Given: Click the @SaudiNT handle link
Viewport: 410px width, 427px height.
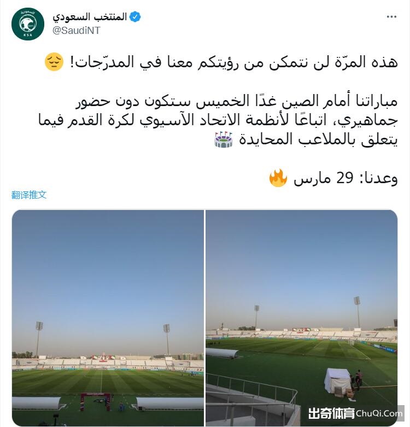Looking at the screenshot, I should [76, 30].
